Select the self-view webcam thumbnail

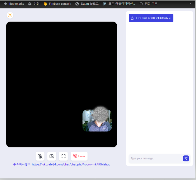pyautogui.click(x=97, y=120)
